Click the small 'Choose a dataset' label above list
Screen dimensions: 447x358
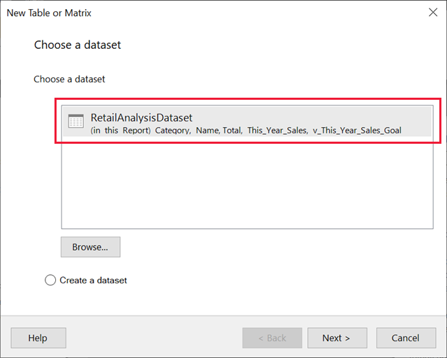[69, 80]
